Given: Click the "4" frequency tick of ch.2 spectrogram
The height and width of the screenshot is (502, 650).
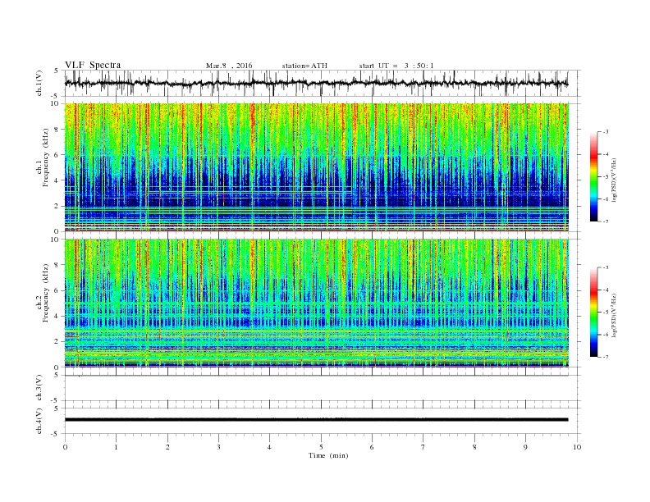Looking at the screenshot, I should [57, 317].
